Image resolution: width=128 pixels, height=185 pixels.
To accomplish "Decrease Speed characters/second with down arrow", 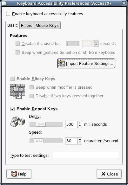I will (80, 142).
